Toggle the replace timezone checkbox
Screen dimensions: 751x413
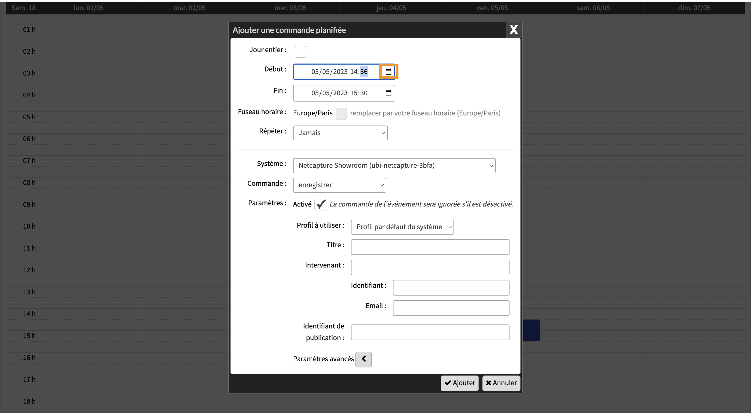[x=341, y=114]
